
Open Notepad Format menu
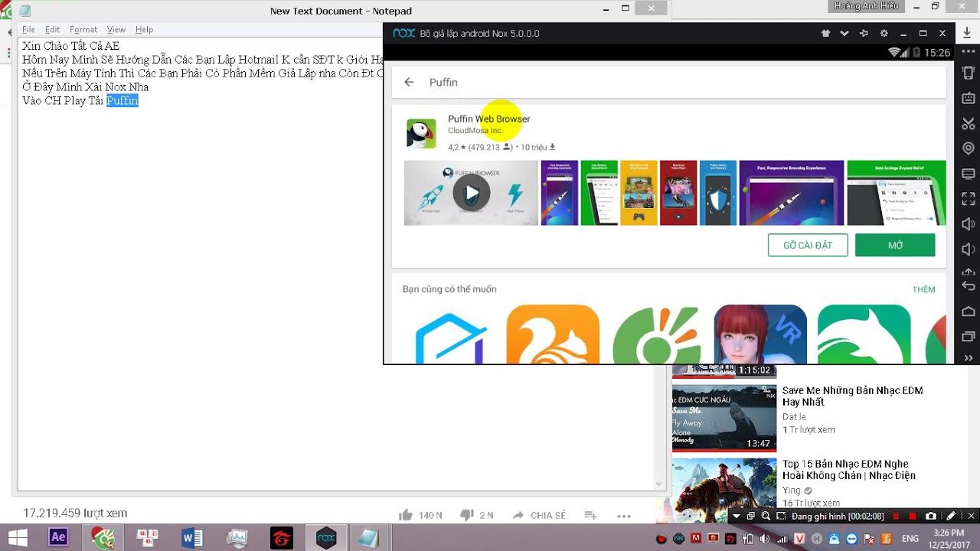[x=83, y=30]
